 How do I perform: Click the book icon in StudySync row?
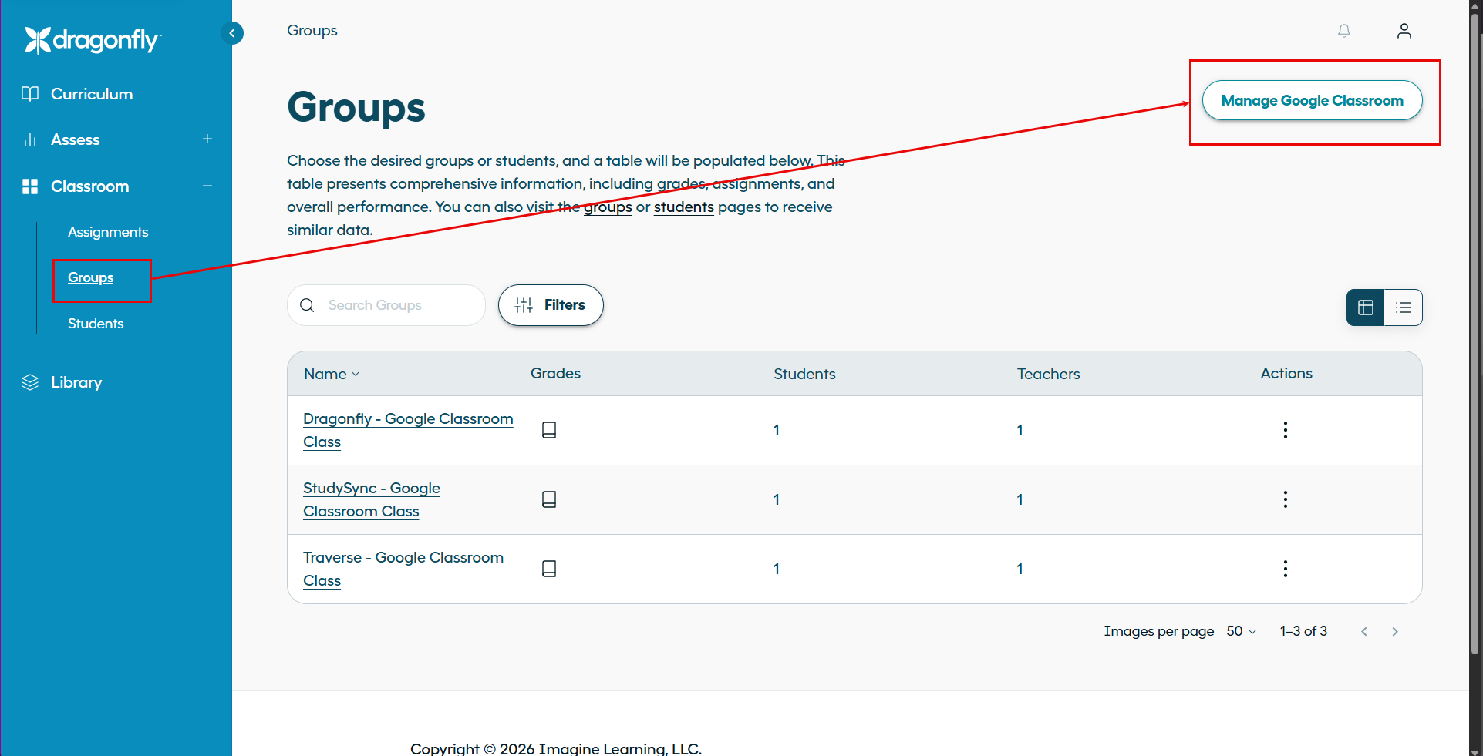click(549, 499)
